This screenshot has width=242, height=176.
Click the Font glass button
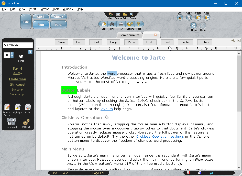(41, 25)
